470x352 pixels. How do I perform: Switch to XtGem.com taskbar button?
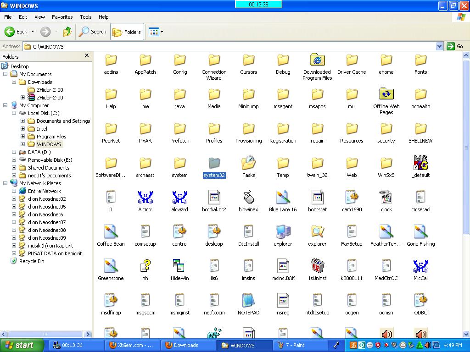[133, 345]
